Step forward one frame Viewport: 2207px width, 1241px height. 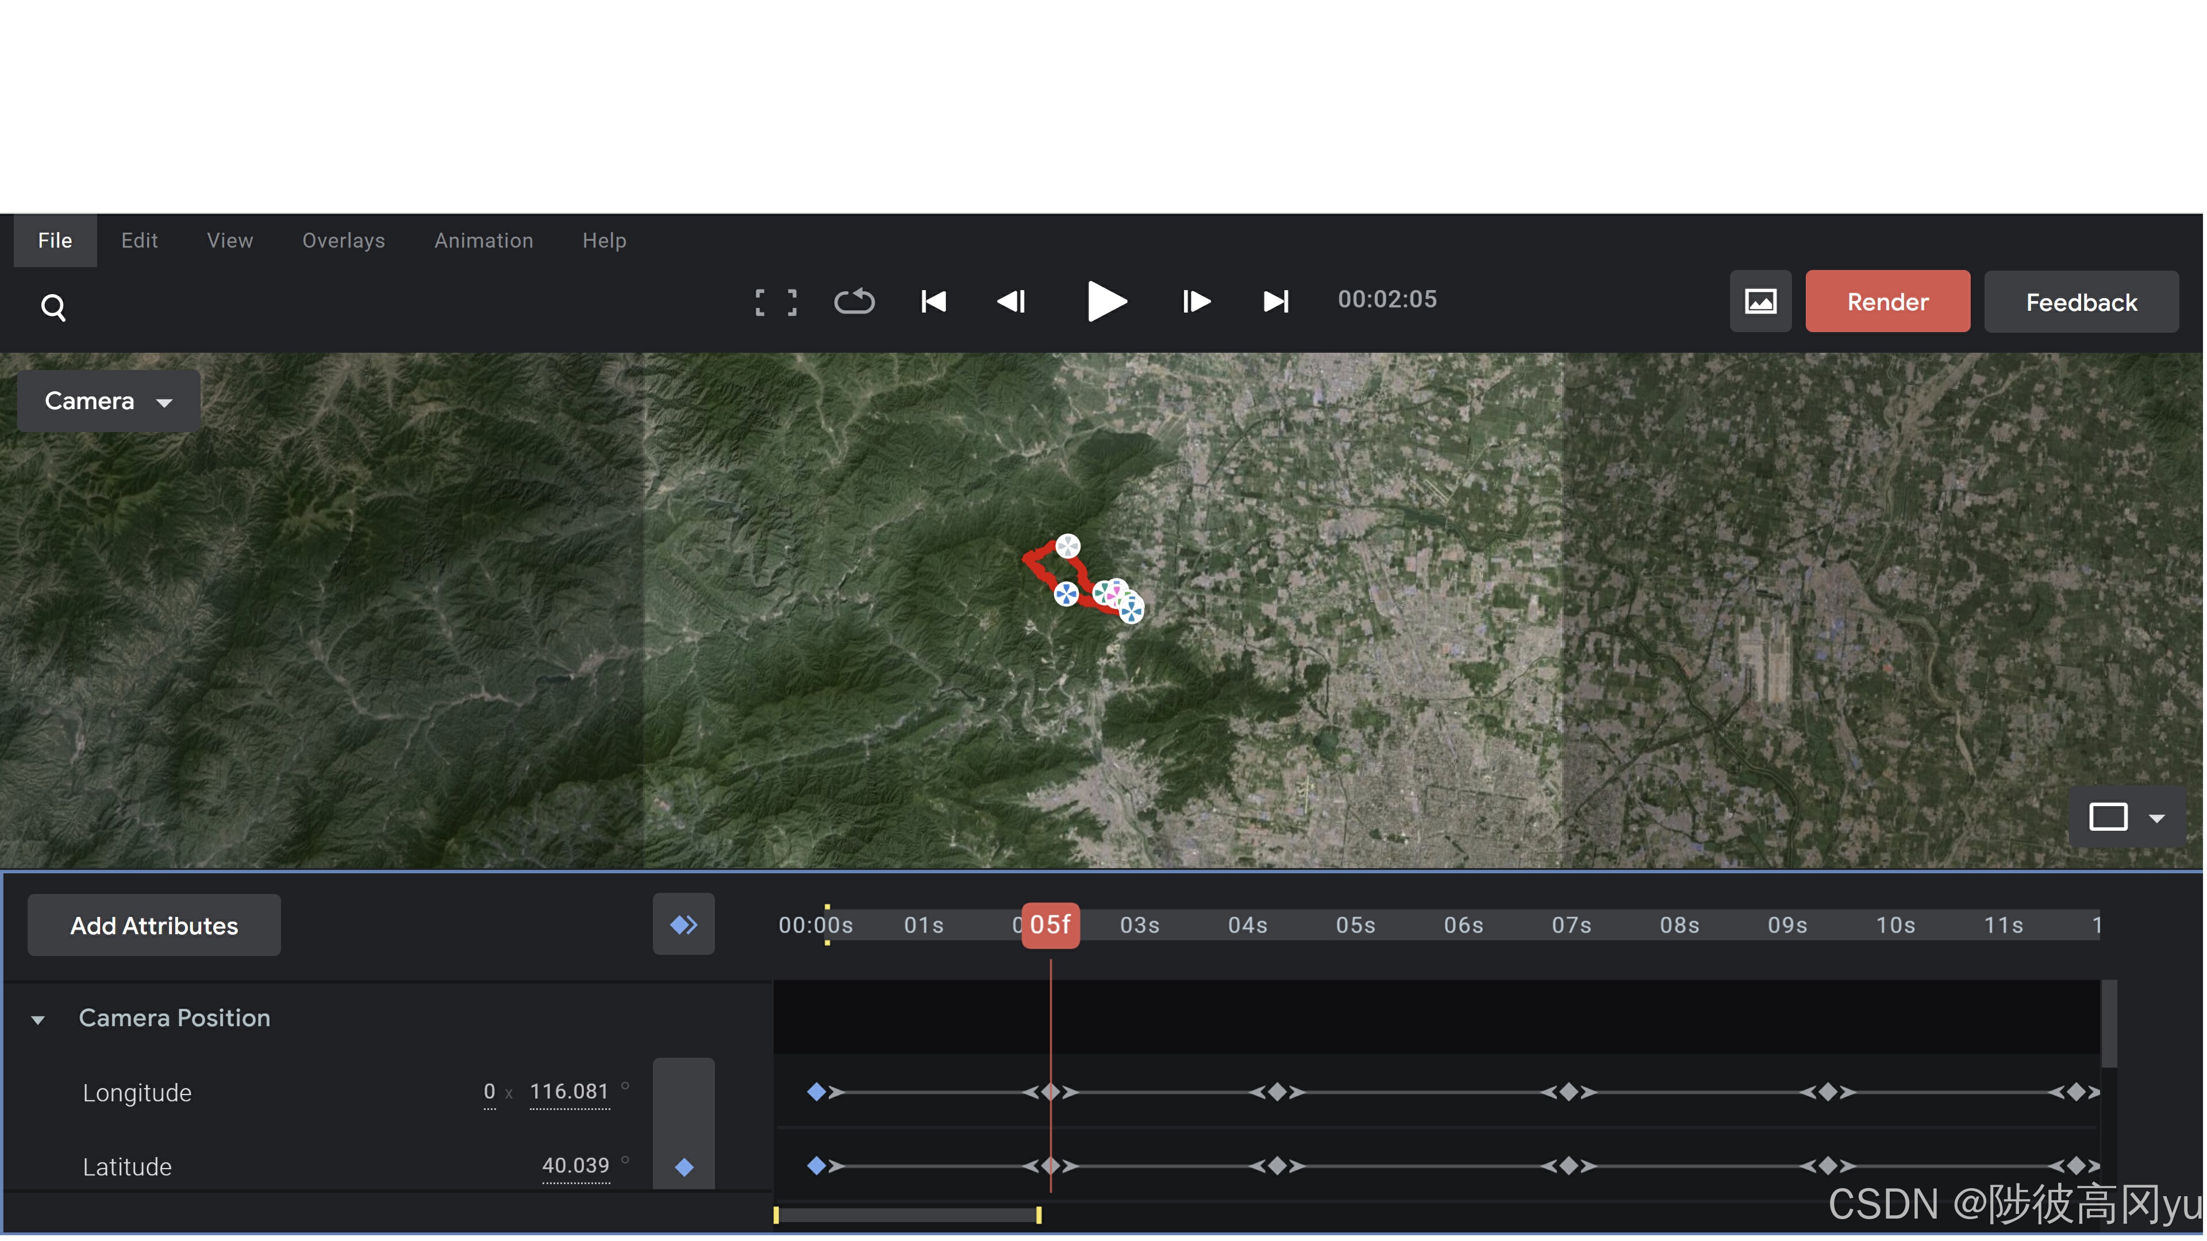[1195, 302]
